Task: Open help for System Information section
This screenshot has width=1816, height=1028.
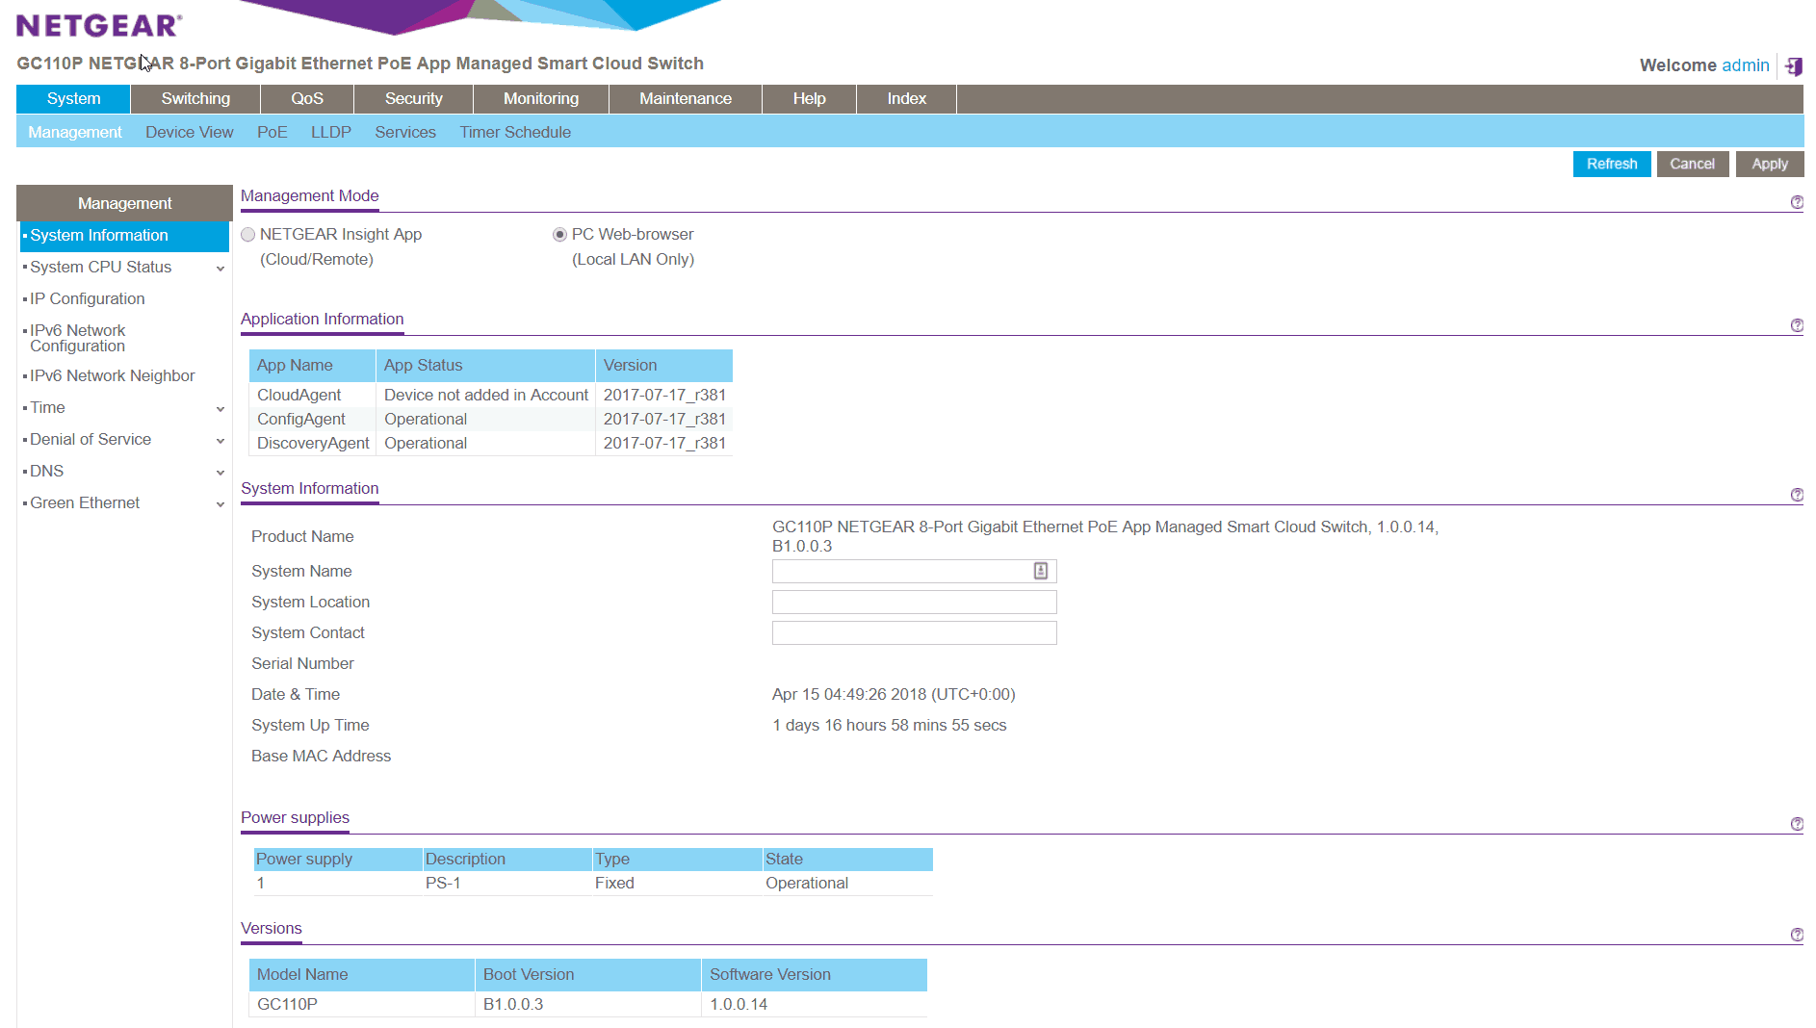Action: click(x=1797, y=495)
